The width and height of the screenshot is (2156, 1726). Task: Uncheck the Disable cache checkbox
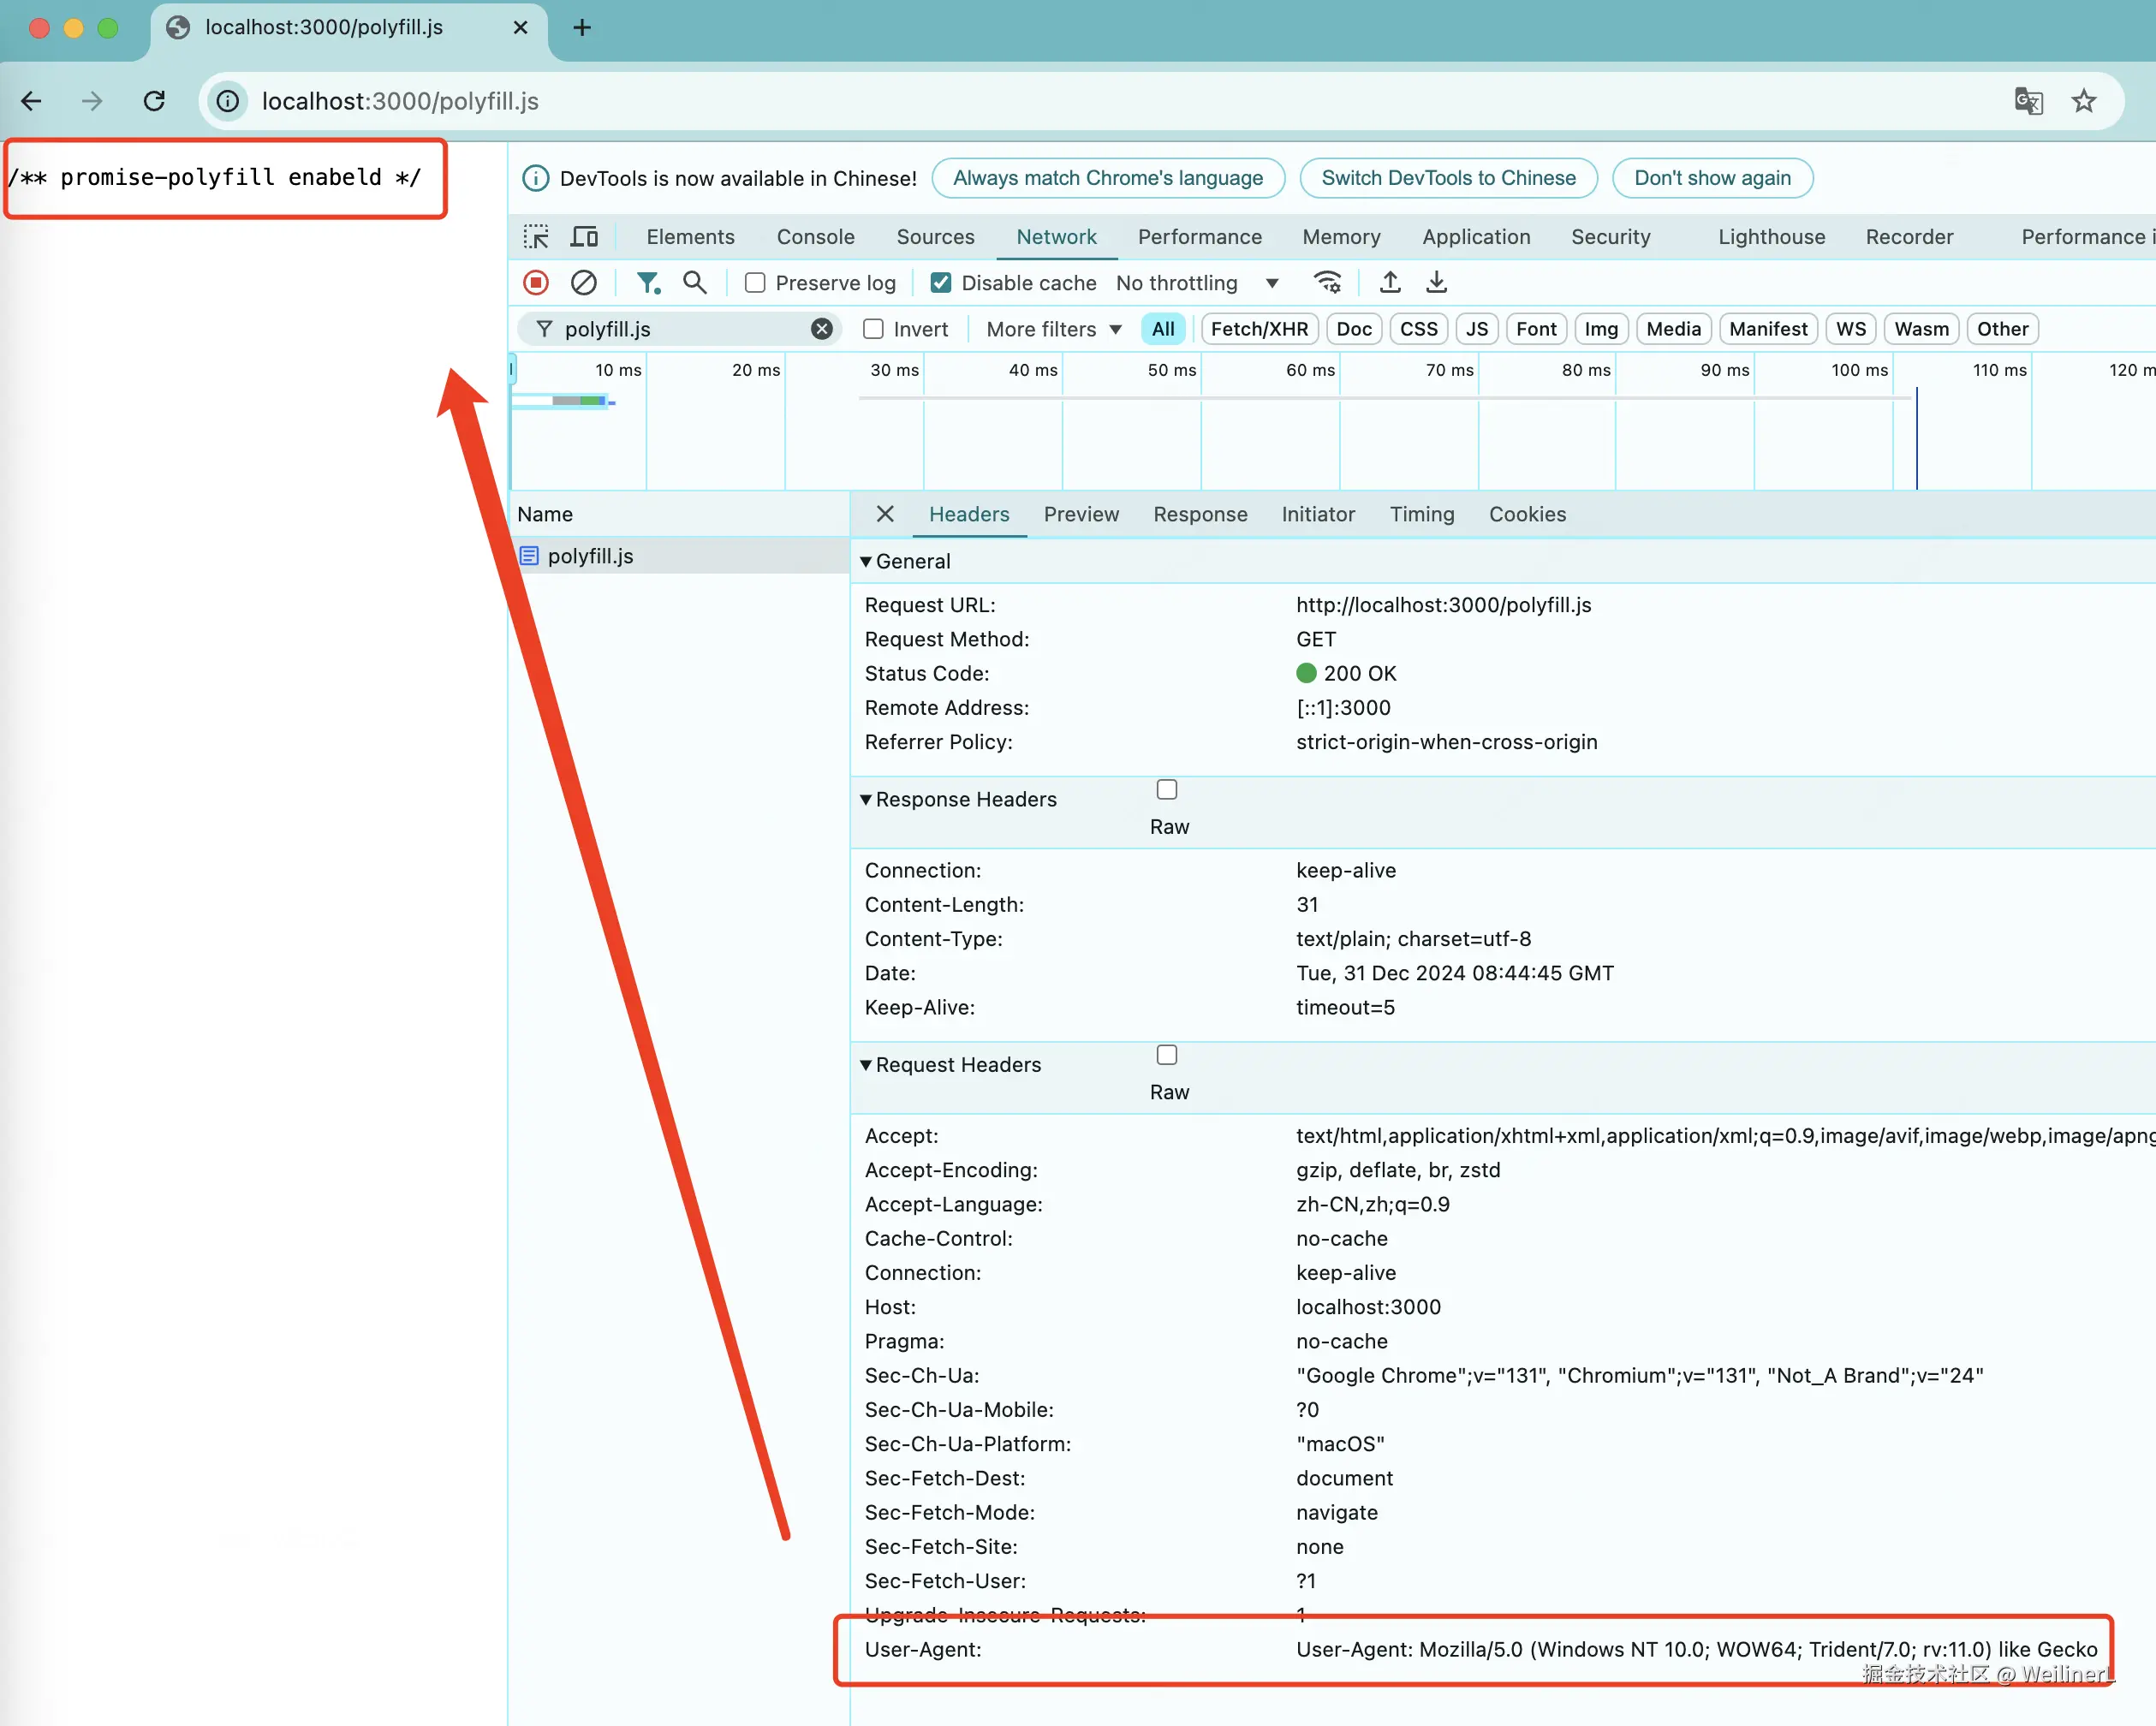(x=941, y=283)
